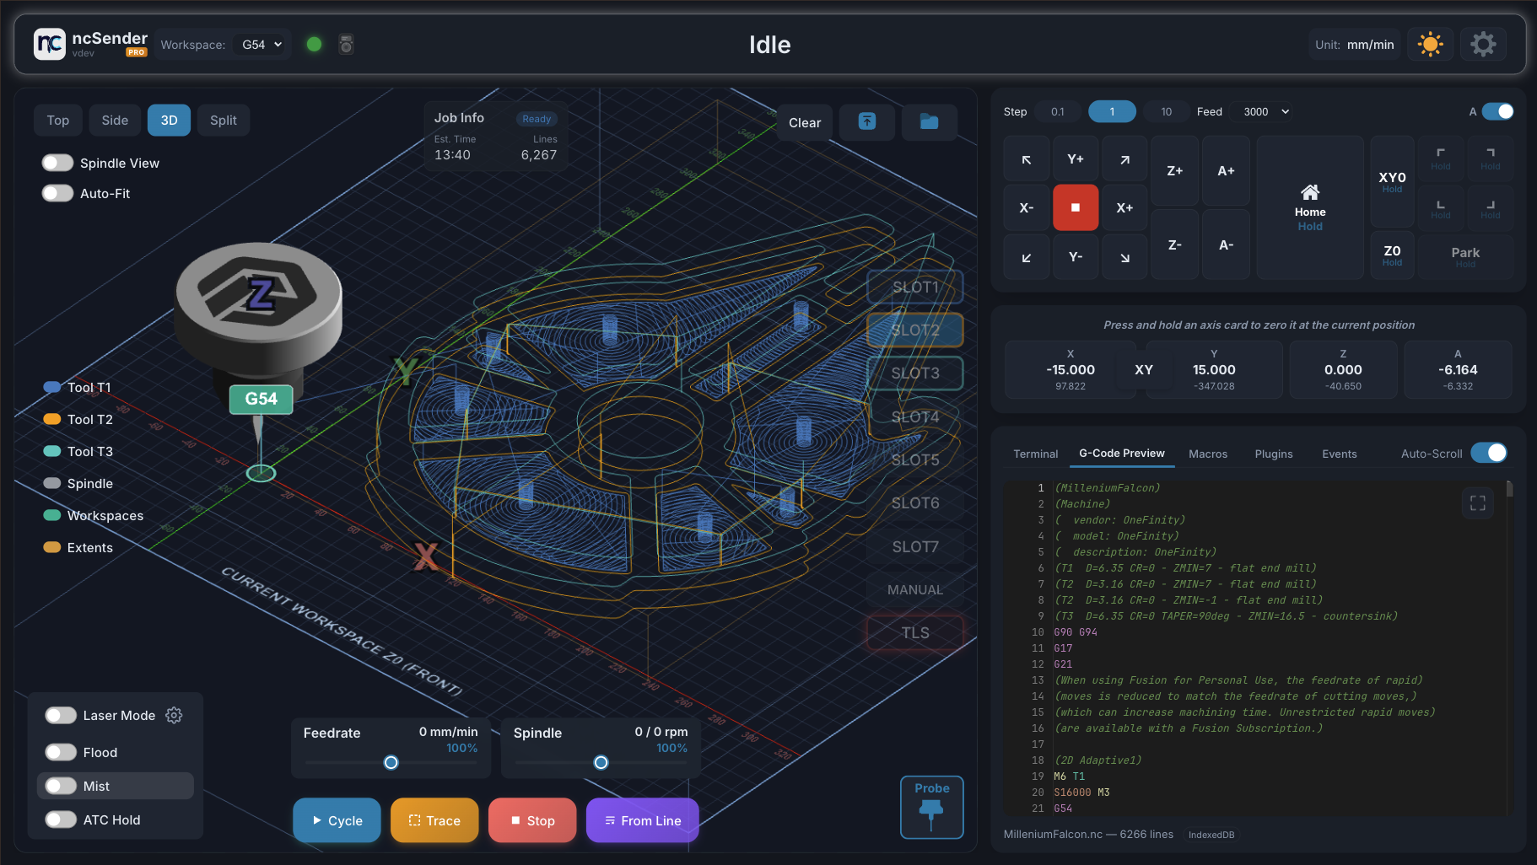Click Spindle override slider handle
Screen dimensions: 1537x865
[601, 762]
